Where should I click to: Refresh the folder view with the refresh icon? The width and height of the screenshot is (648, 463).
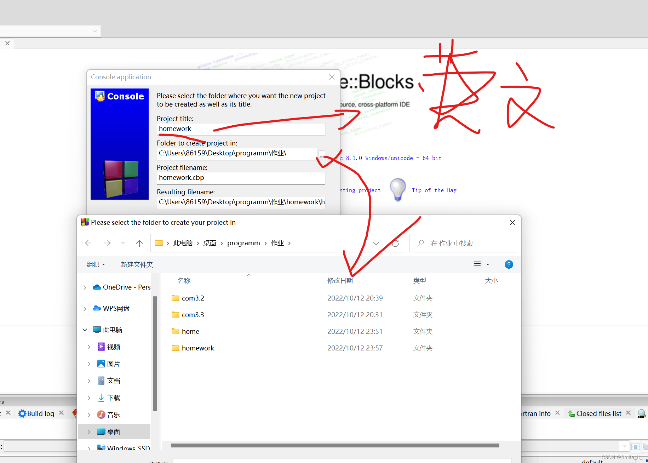pyautogui.click(x=395, y=243)
